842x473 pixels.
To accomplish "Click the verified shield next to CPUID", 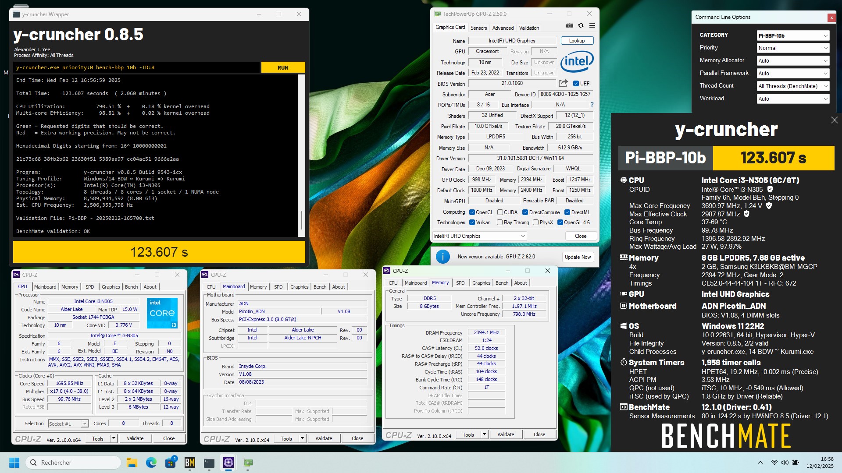I will point(770,189).
